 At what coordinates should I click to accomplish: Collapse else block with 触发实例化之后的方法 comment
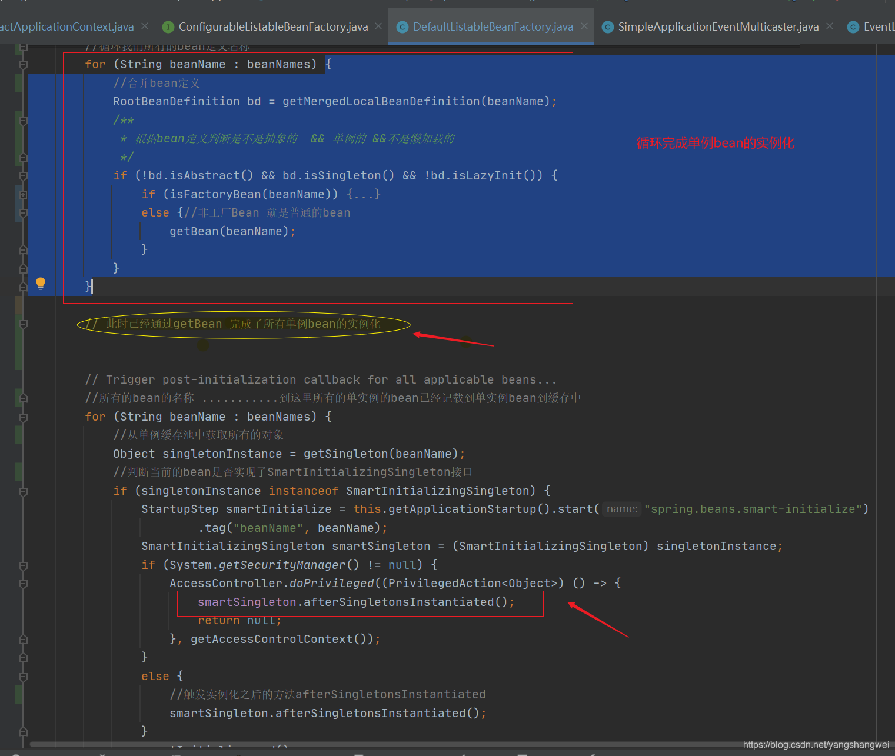click(24, 677)
